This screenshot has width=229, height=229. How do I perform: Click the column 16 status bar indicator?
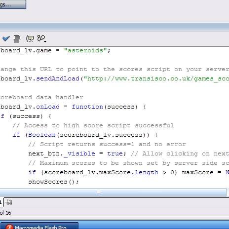click(5, 213)
